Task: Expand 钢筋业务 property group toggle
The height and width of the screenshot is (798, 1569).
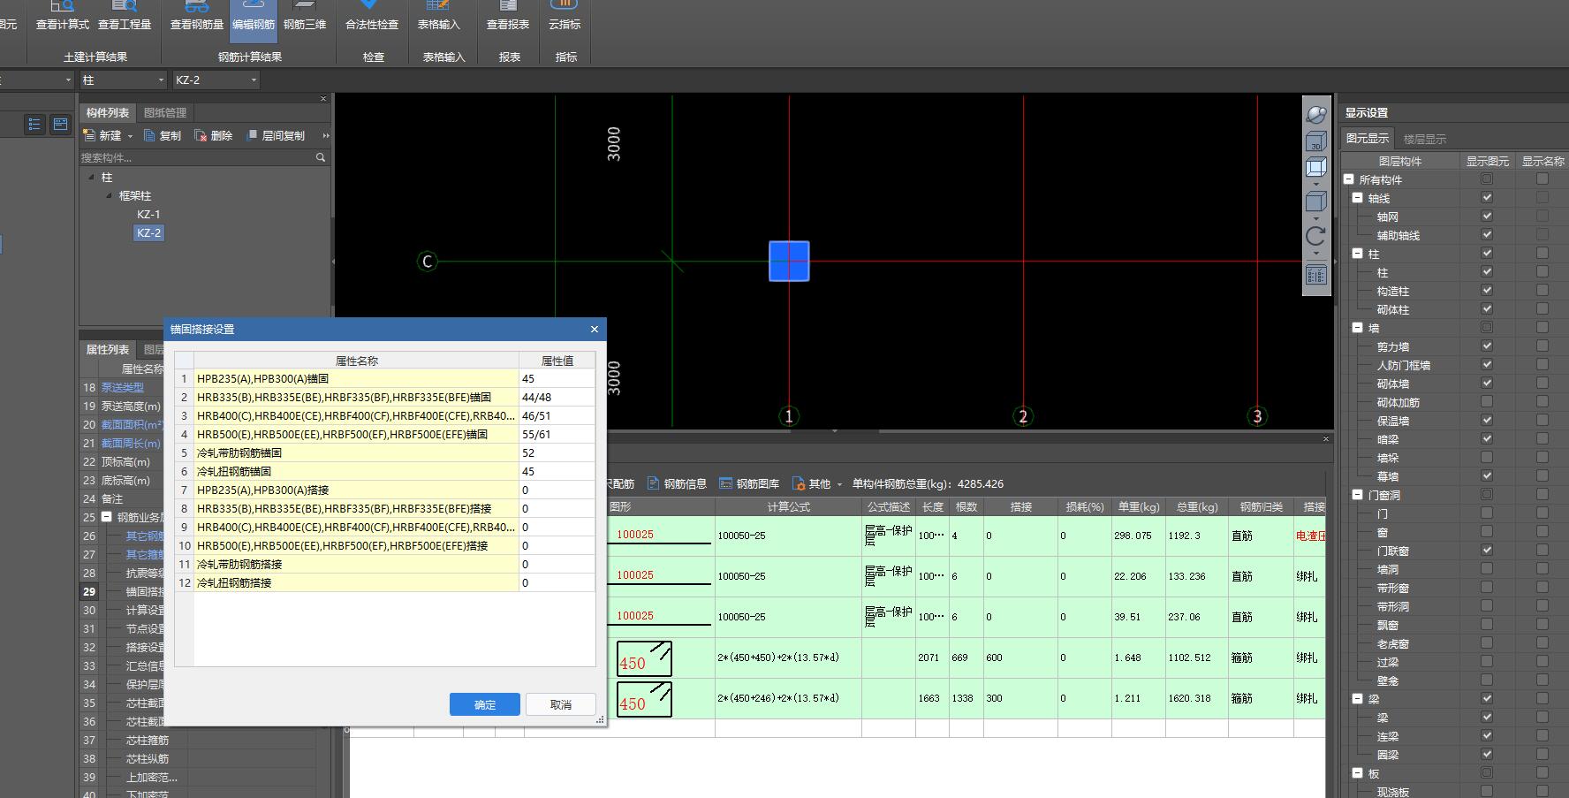Action: [x=107, y=517]
